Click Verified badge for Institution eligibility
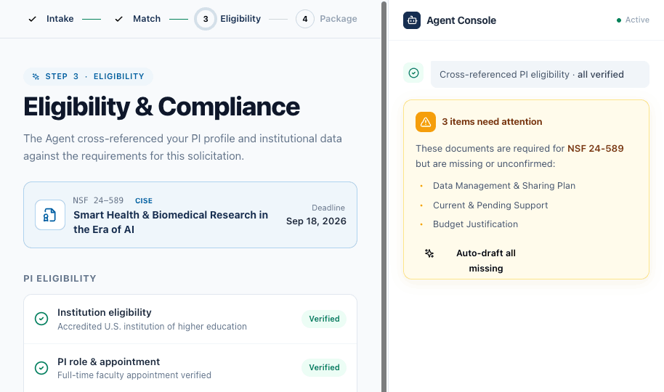The height and width of the screenshot is (392, 664). pos(324,319)
